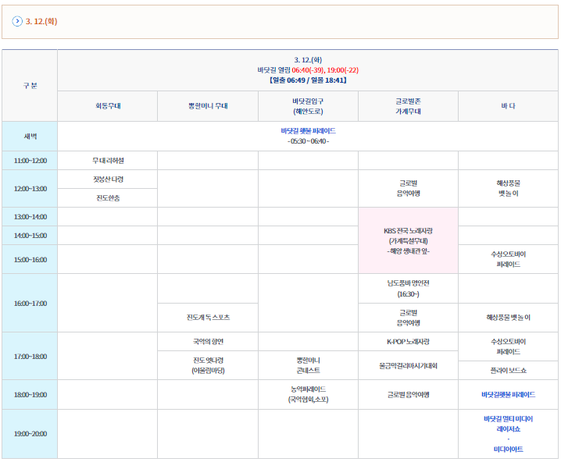Select the "무대리허설" cell
561x462 pixels.
coord(108,161)
